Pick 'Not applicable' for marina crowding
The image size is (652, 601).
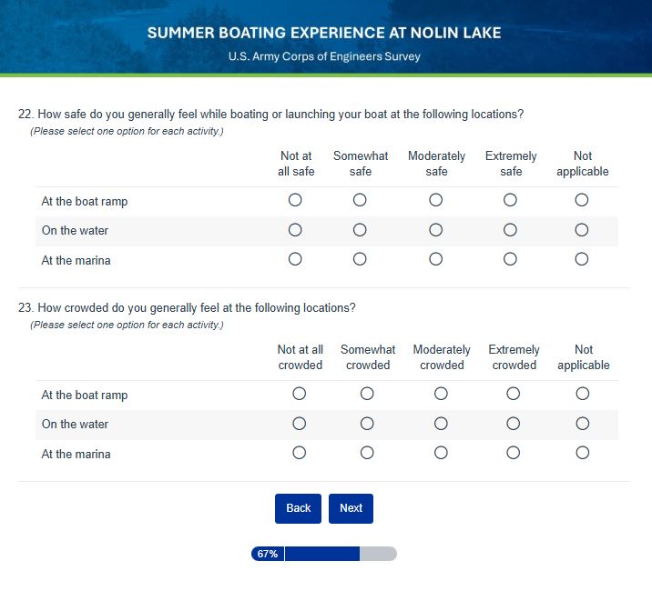coord(583,453)
